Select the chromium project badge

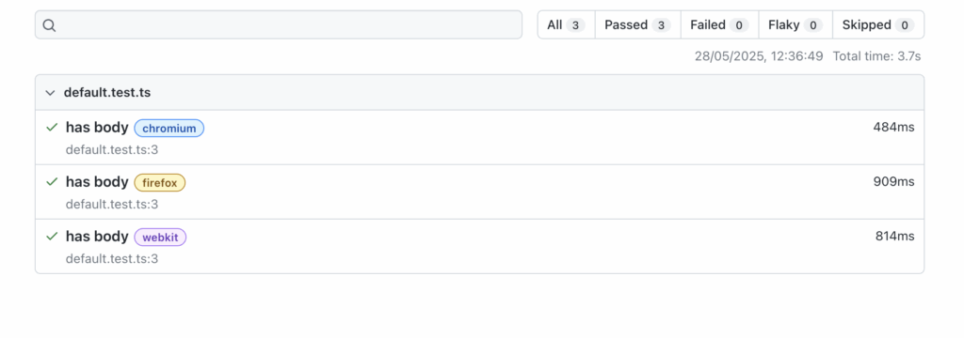[x=169, y=129]
